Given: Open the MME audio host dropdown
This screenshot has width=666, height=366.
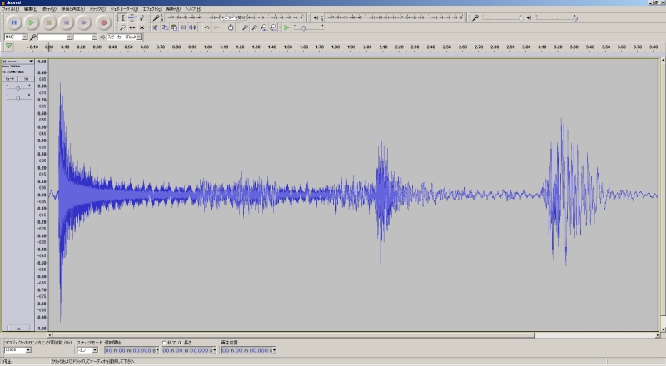Looking at the screenshot, I should (x=16, y=37).
